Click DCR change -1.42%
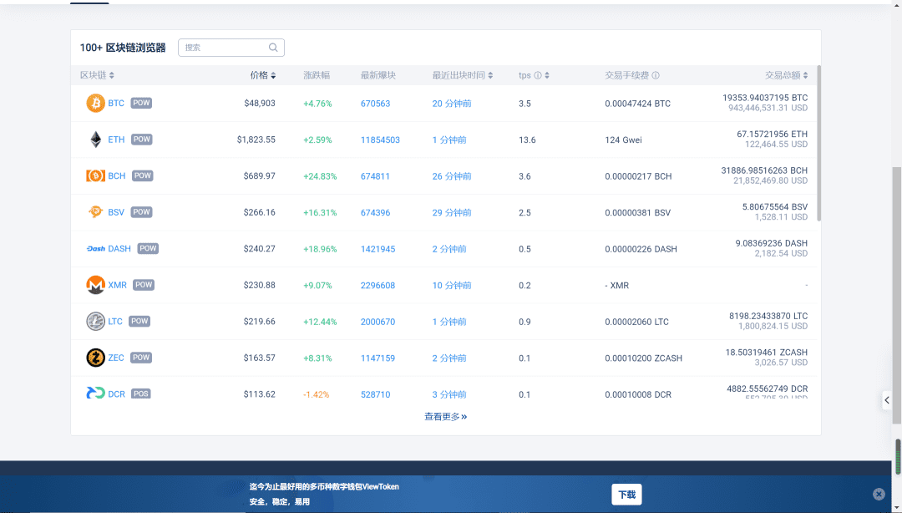Screen dimensions: 902x513 click(316, 394)
